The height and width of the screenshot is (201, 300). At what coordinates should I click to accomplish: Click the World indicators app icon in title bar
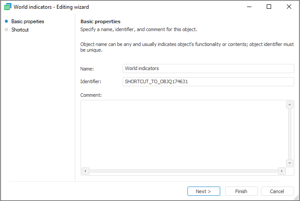pyautogui.click(x=7, y=7)
